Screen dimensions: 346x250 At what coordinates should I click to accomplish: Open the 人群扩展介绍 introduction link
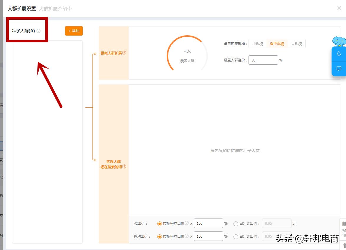[54, 9]
